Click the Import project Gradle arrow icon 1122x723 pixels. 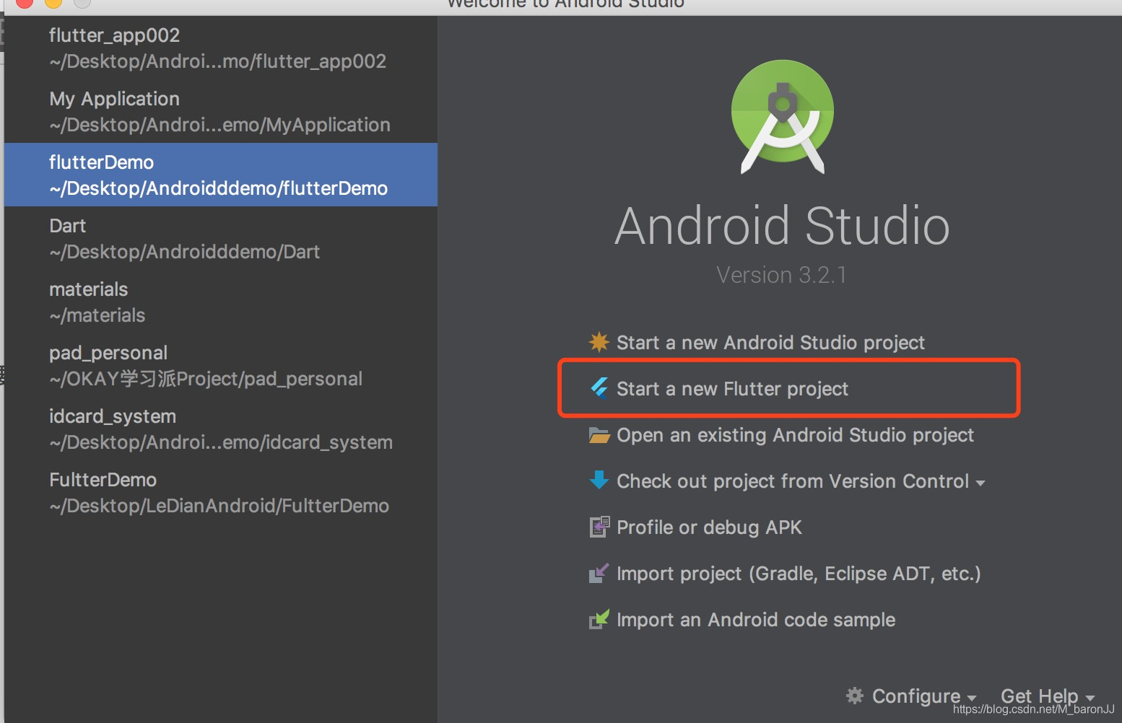[599, 573]
